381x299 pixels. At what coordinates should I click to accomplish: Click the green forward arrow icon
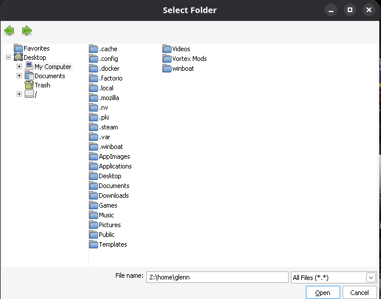click(x=27, y=30)
